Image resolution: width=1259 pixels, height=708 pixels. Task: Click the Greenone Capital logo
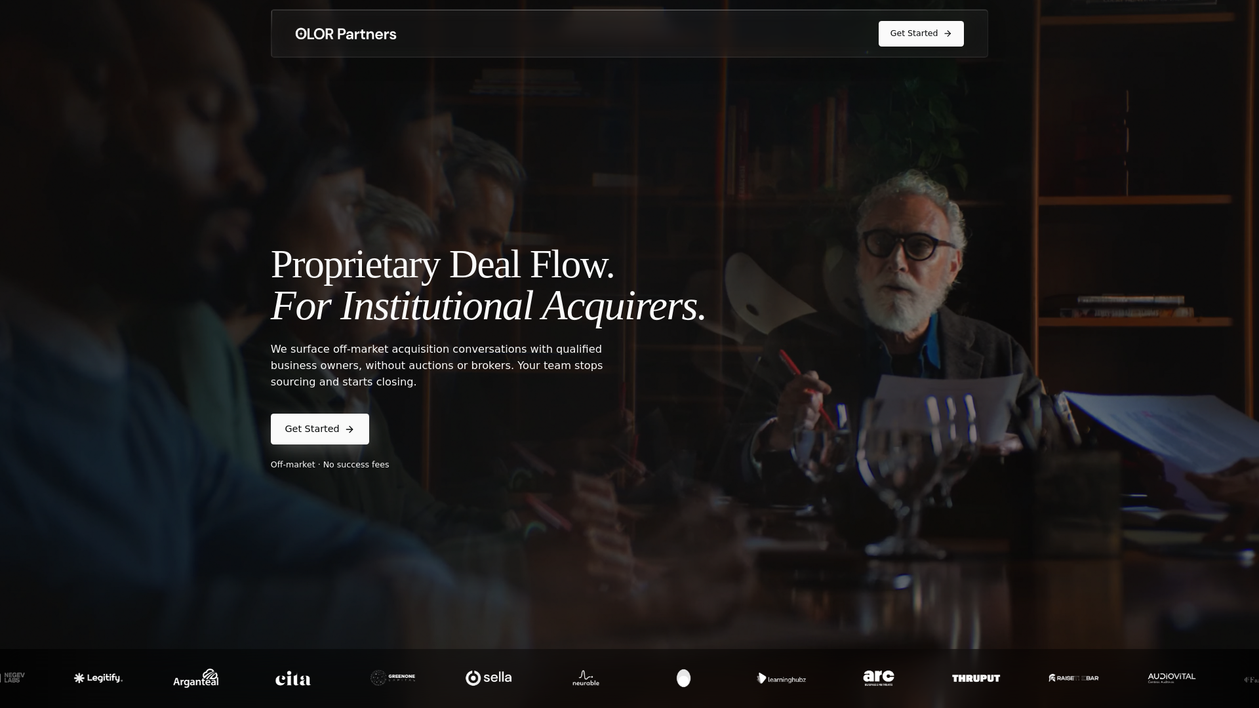tap(393, 678)
